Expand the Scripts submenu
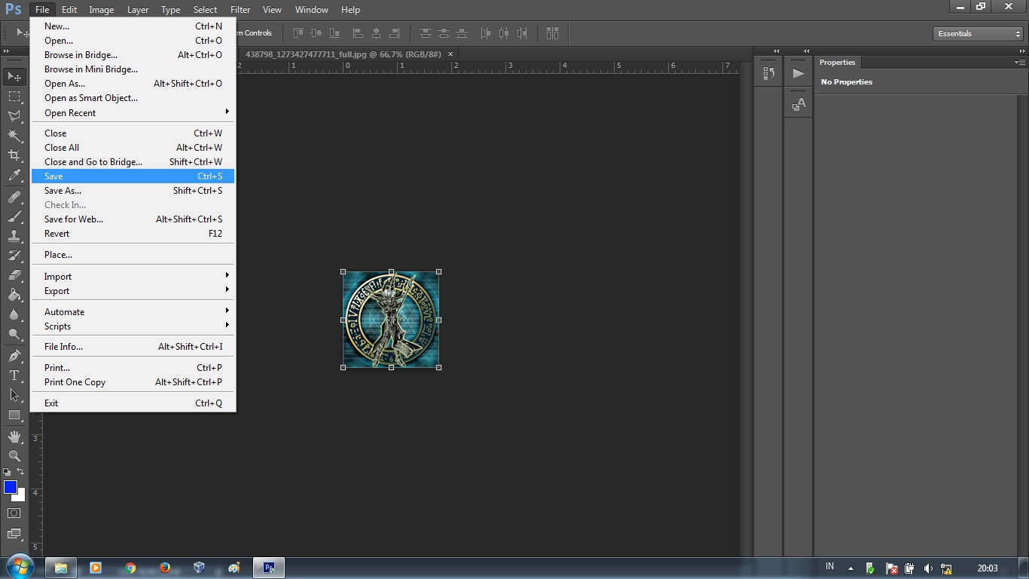 click(133, 326)
